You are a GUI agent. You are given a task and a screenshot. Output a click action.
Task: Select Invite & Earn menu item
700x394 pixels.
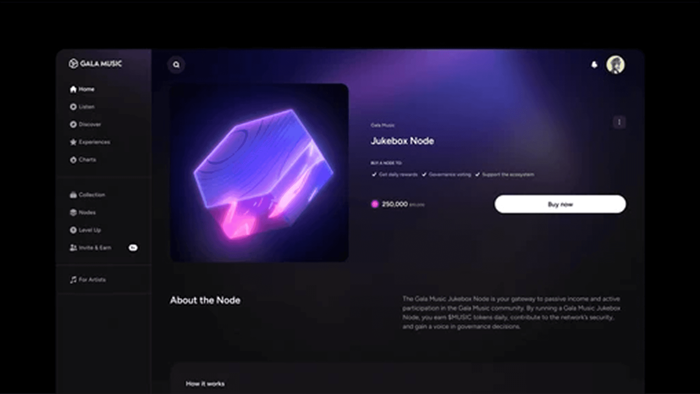coord(91,248)
